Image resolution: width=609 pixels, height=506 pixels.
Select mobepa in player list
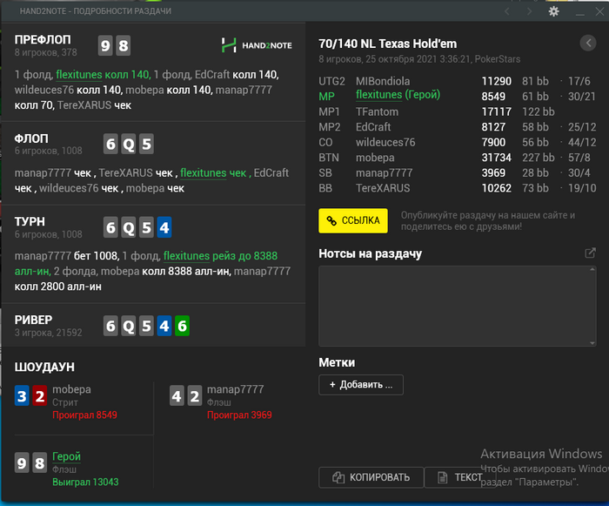[x=375, y=158]
